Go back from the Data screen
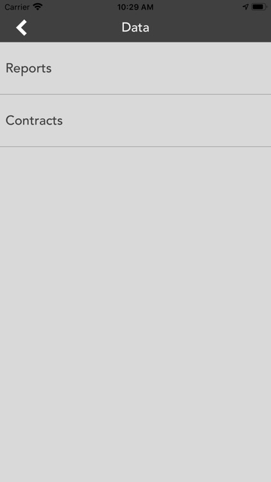This screenshot has height=482, width=271. point(21,28)
